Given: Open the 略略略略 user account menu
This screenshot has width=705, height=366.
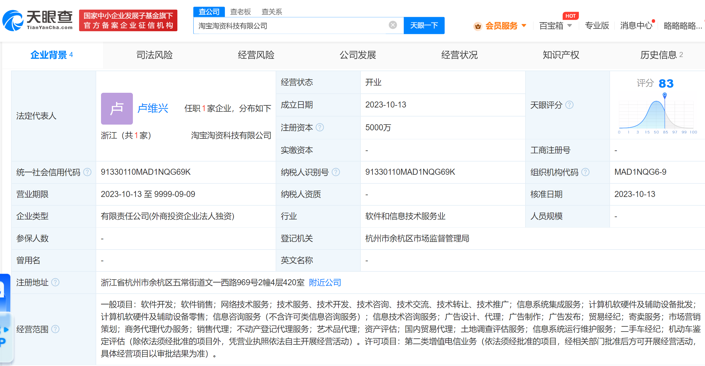Looking at the screenshot, I should click(x=682, y=26).
